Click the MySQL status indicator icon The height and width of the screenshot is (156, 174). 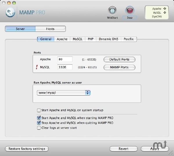point(165,13)
